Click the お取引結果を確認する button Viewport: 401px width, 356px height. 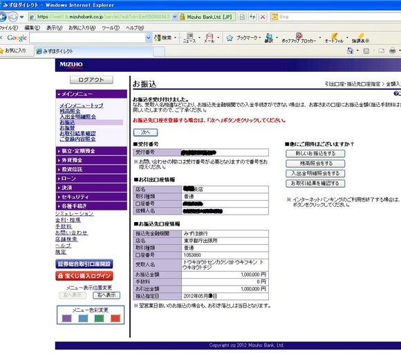(x=315, y=184)
